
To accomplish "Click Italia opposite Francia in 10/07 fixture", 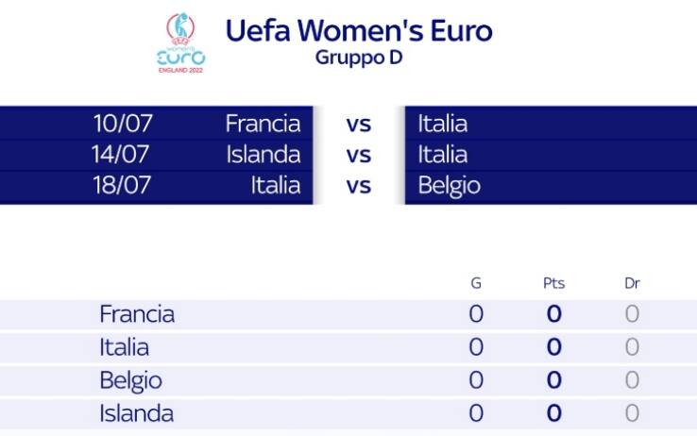I will point(442,124).
